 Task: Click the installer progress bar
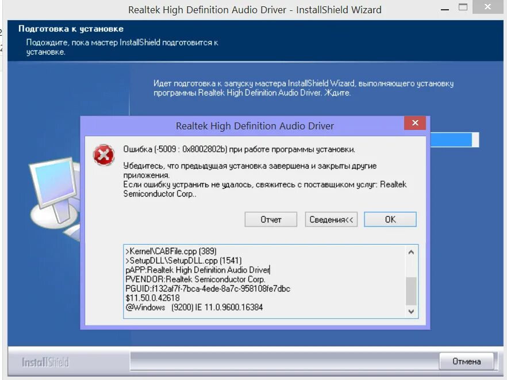(455, 140)
